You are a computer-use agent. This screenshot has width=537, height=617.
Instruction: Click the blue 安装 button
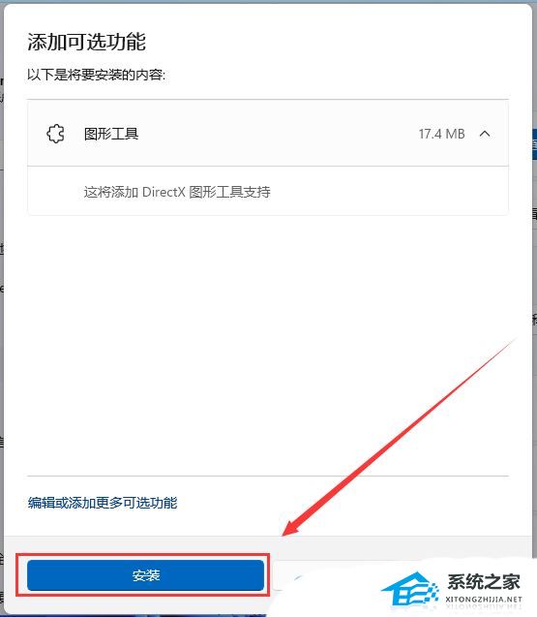pyautogui.click(x=145, y=575)
